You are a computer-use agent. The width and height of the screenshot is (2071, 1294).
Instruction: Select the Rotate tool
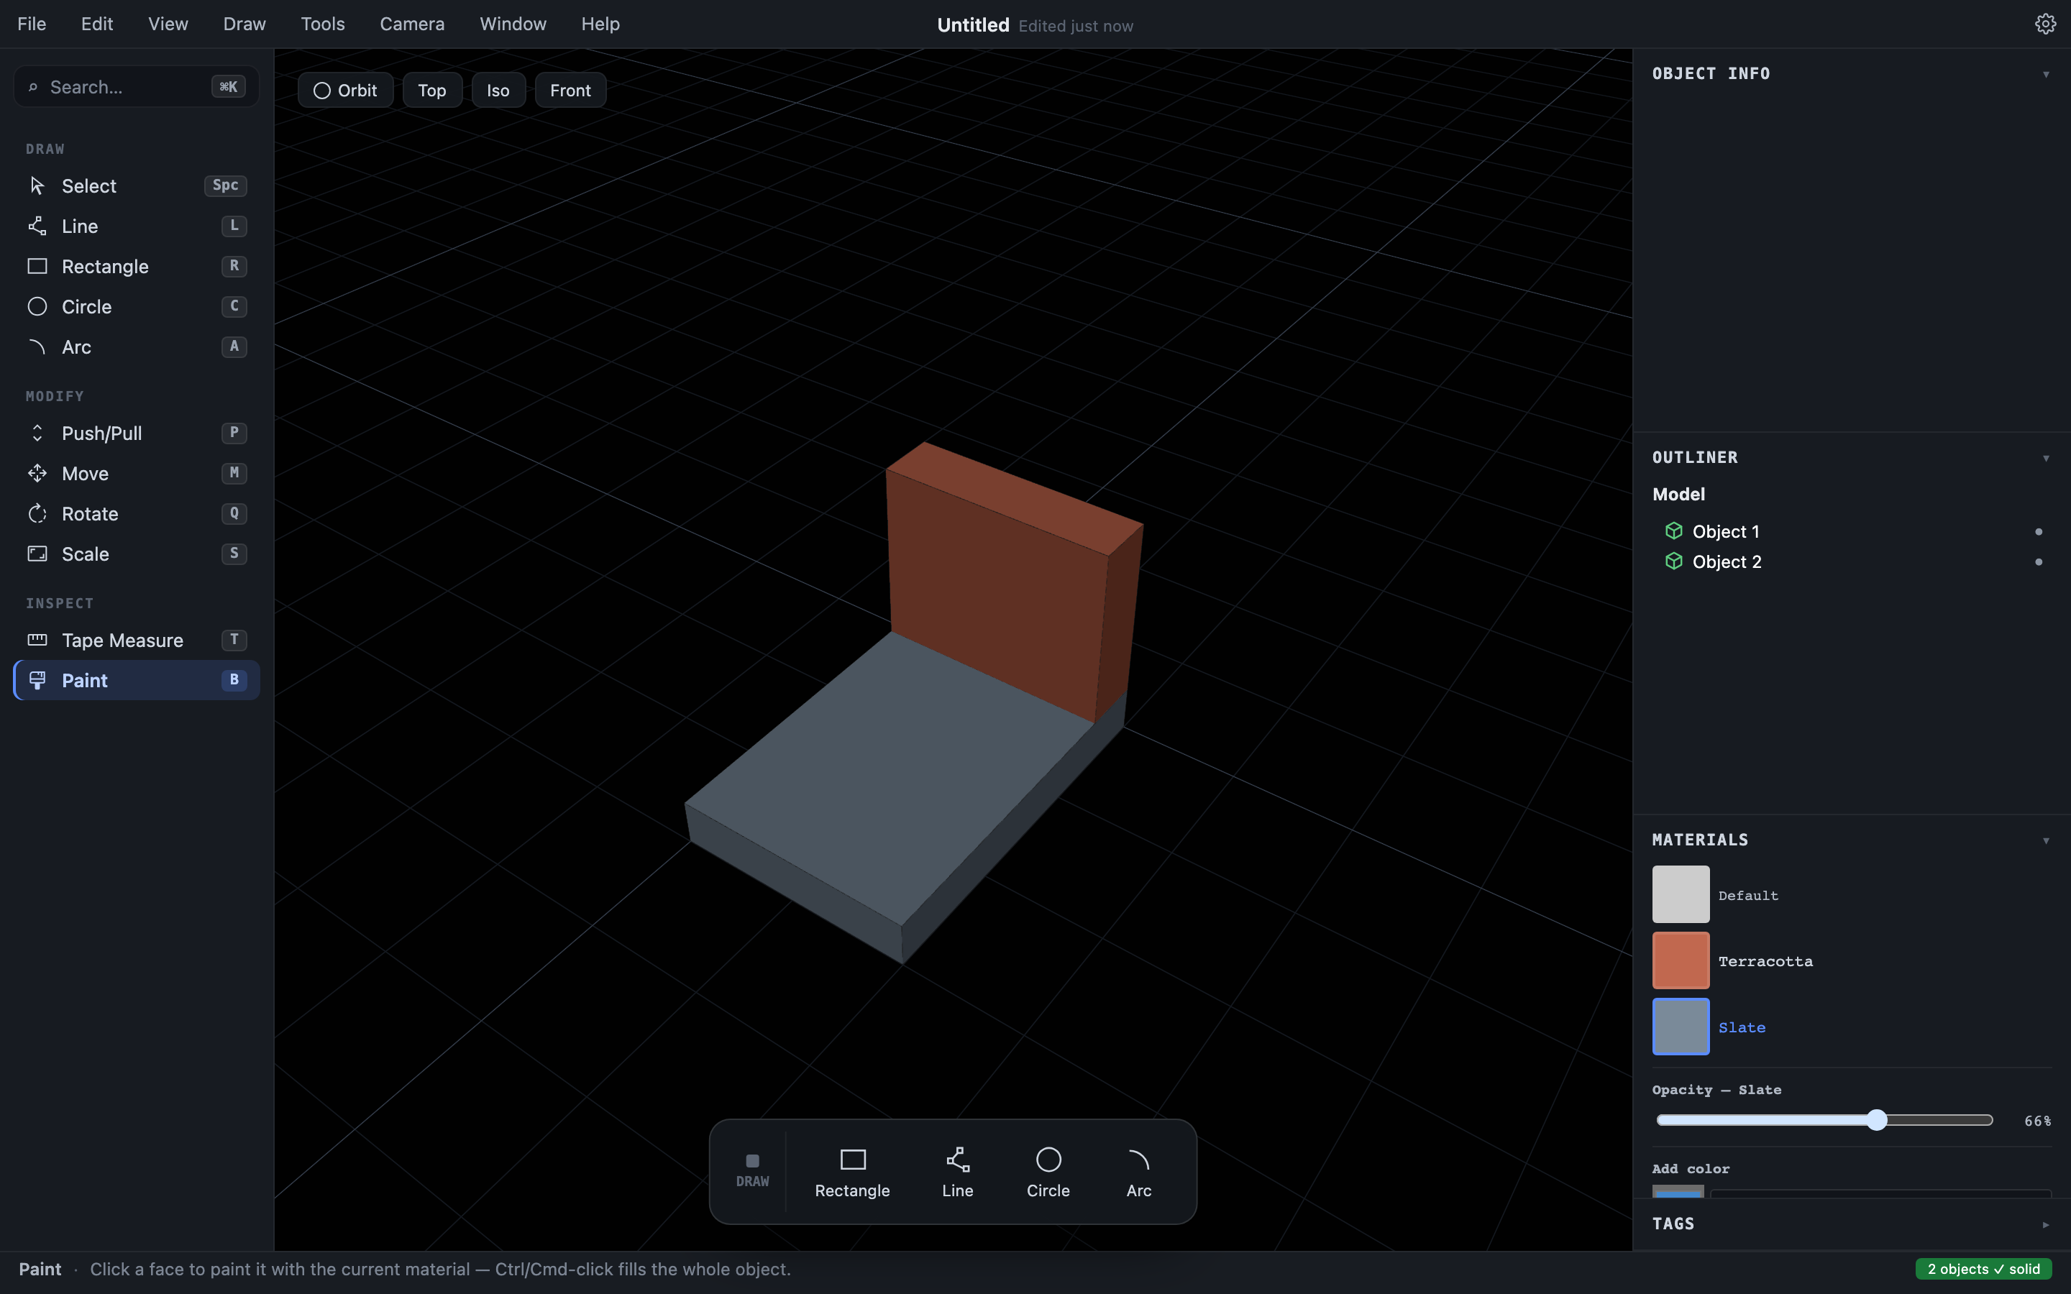(x=137, y=513)
